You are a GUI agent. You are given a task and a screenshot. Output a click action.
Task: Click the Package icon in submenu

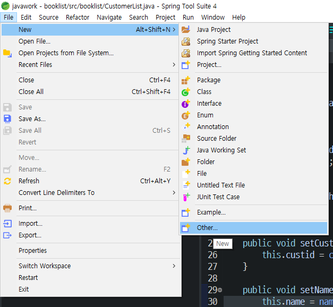pos(186,80)
